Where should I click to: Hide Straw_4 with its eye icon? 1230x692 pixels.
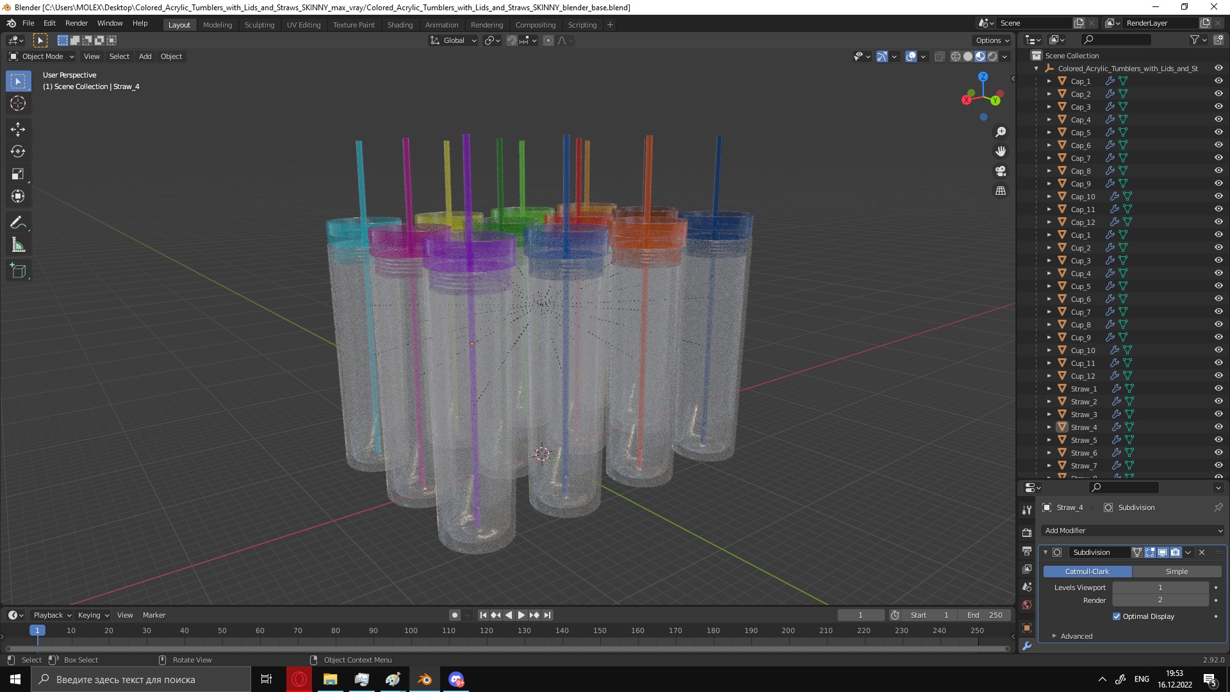pyautogui.click(x=1218, y=427)
